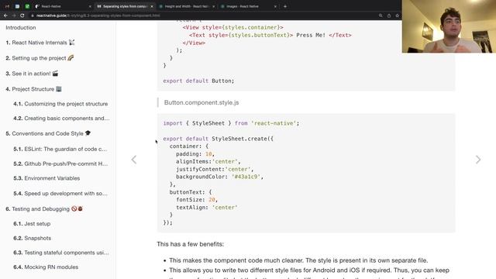Click the justifyContent:'center' code line
This screenshot has height=279, width=496.
(215, 169)
